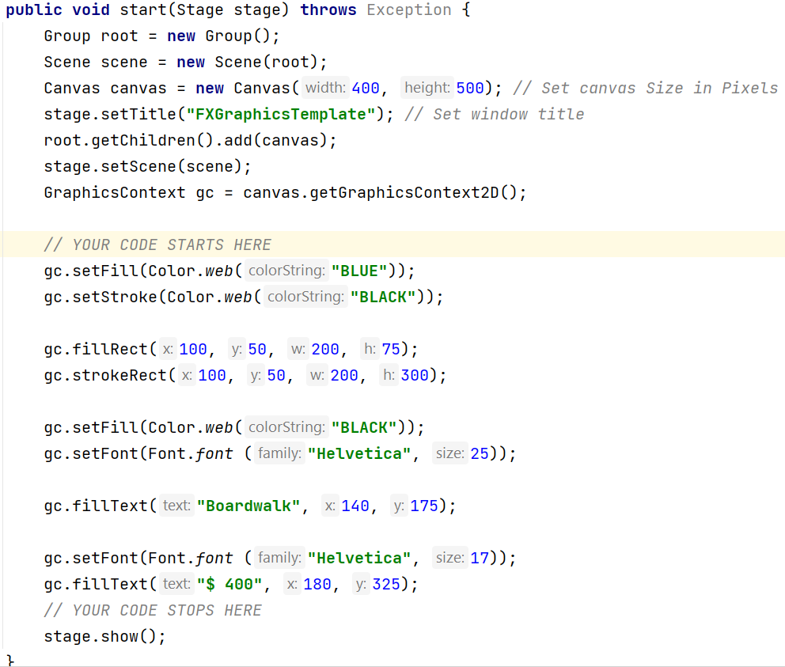Click the strokeRect x value 100
Screen dimensions: 785x667
point(212,375)
